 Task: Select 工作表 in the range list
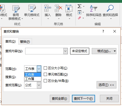coord(33,75)
